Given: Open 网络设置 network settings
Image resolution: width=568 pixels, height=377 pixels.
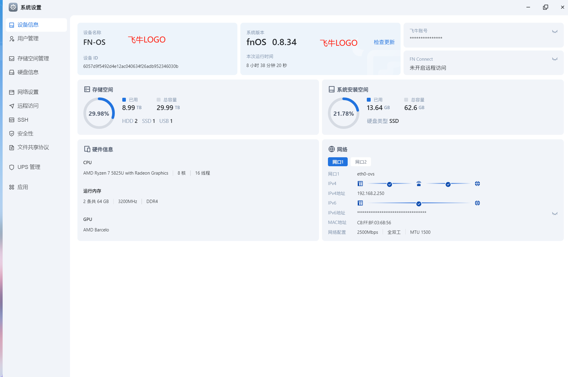Looking at the screenshot, I should click(28, 92).
